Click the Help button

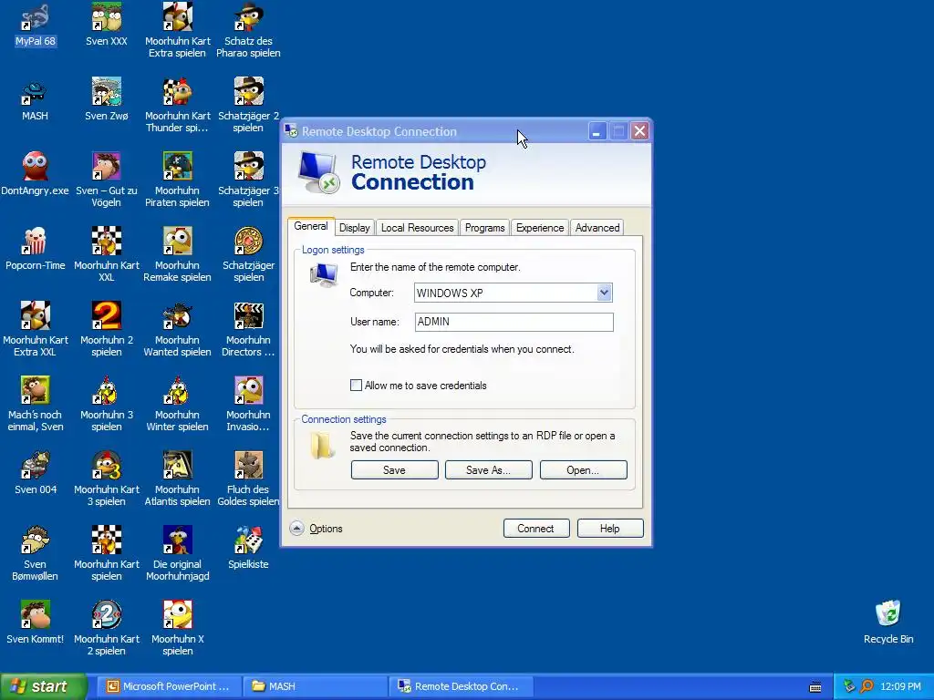click(x=610, y=528)
